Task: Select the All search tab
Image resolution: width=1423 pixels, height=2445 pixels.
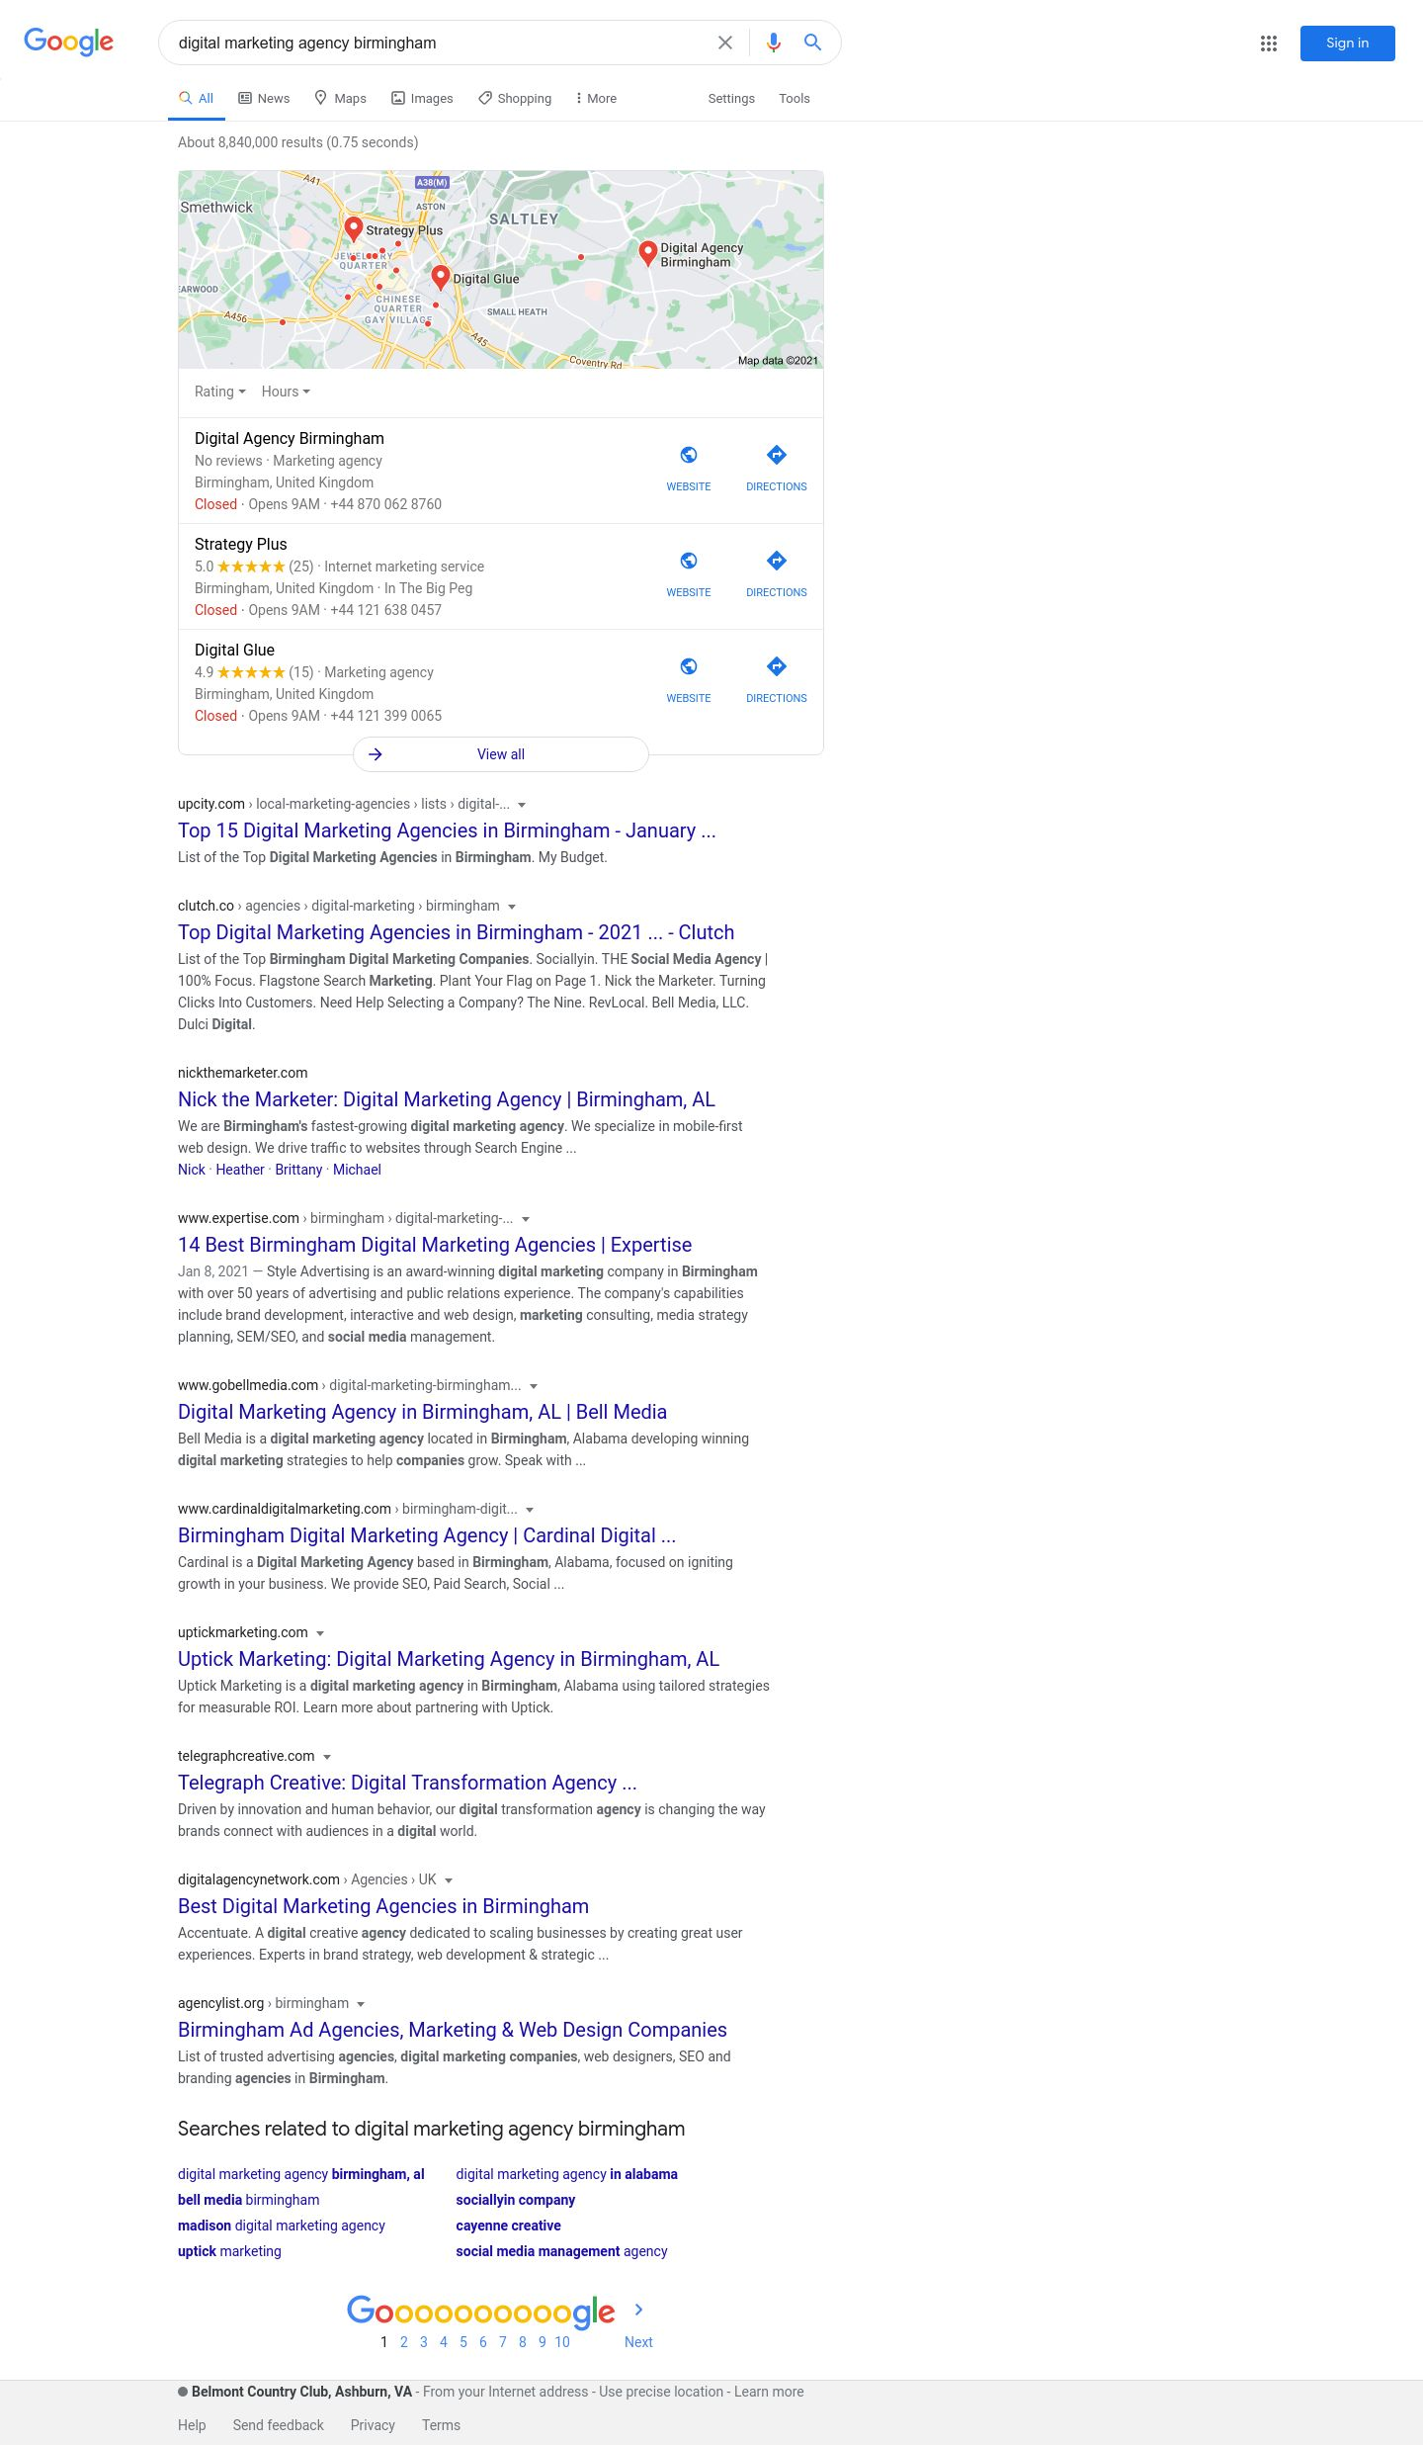Action: [x=196, y=98]
